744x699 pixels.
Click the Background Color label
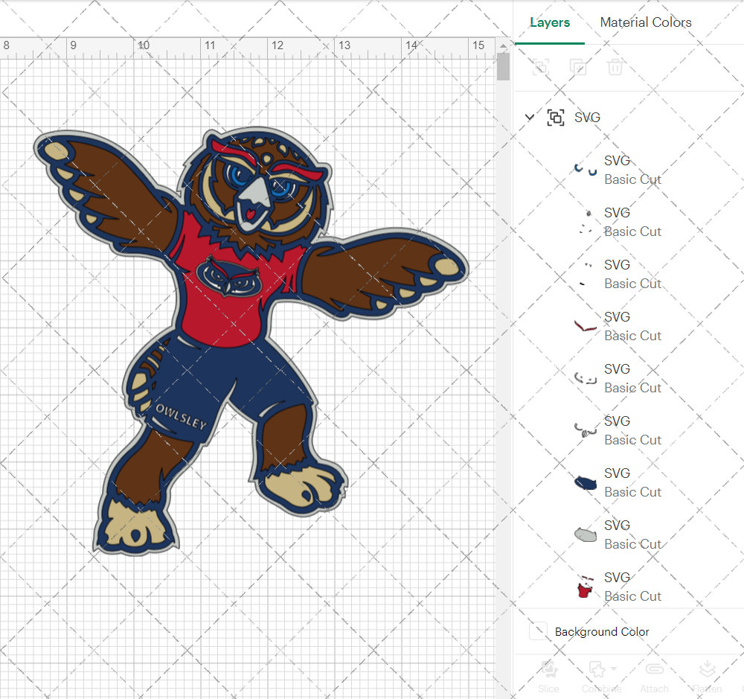pos(602,631)
